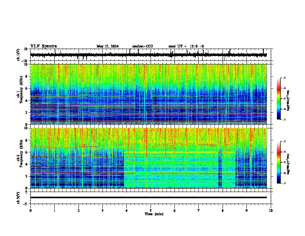This screenshot has height=236, width=305.
Task: Click the "station=OUI" header label
Action: [142, 46]
